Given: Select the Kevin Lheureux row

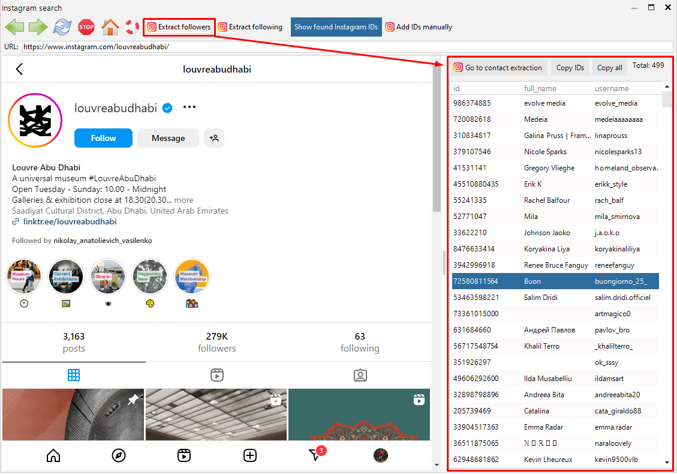Looking at the screenshot, I should [x=555, y=460].
